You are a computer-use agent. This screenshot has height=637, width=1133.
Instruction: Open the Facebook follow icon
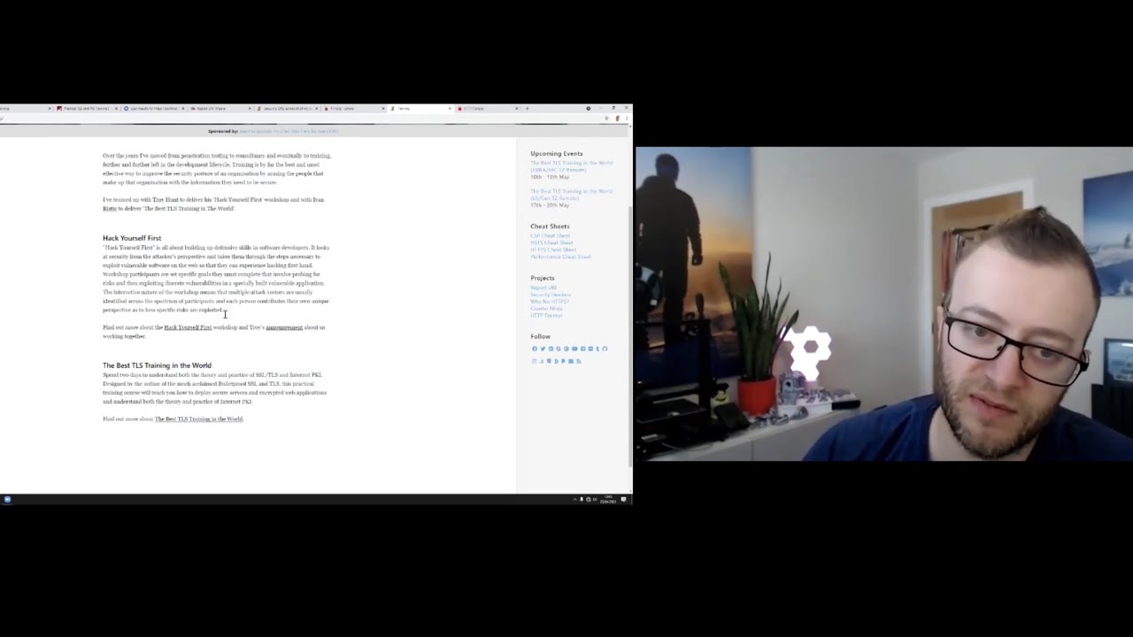coord(535,349)
